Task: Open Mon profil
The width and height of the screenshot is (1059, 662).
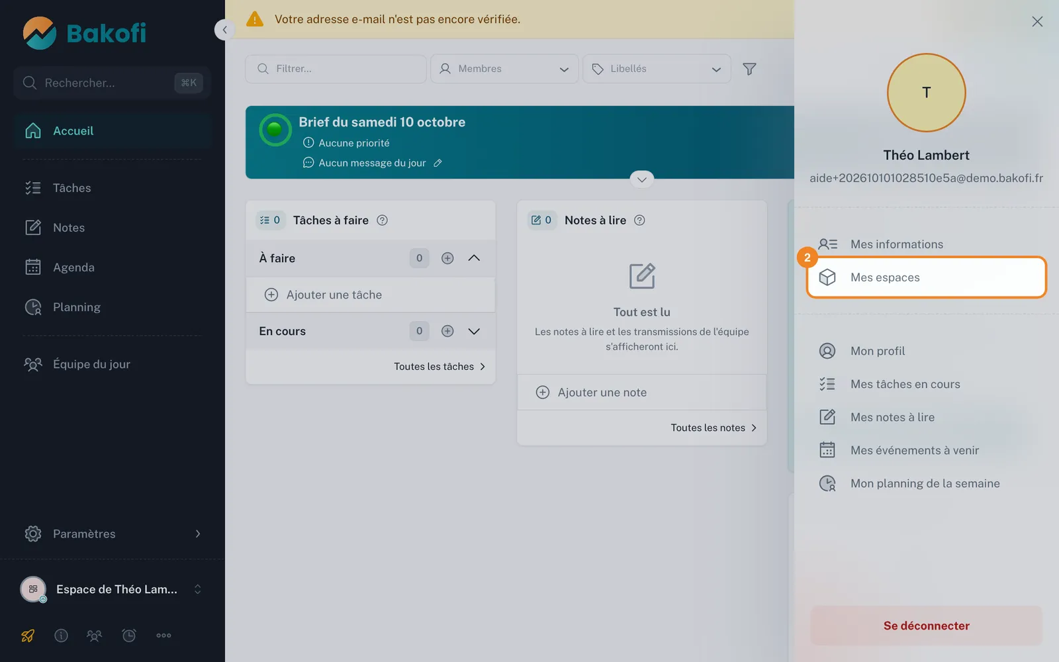Action: [x=927, y=351]
